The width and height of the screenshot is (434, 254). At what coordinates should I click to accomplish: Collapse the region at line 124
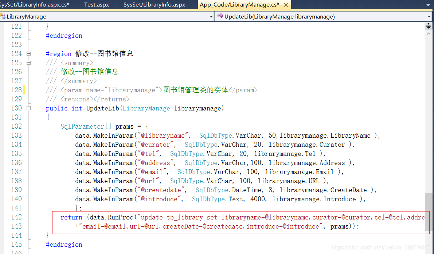(28, 53)
